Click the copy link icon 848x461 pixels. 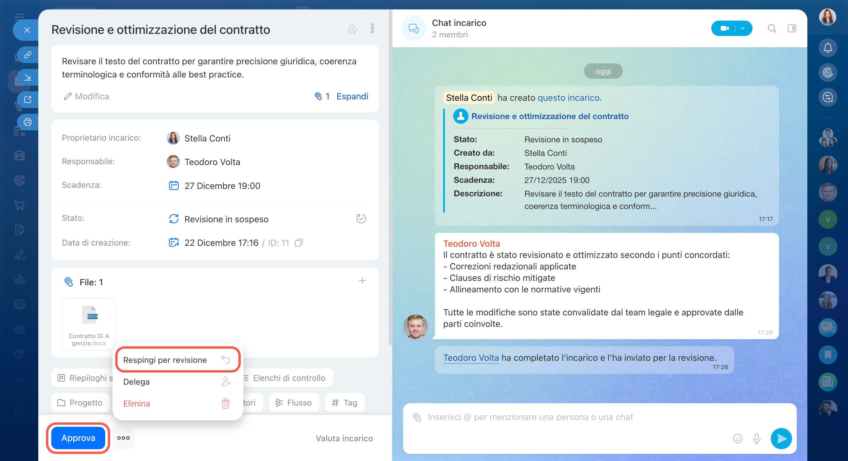pyautogui.click(x=28, y=55)
